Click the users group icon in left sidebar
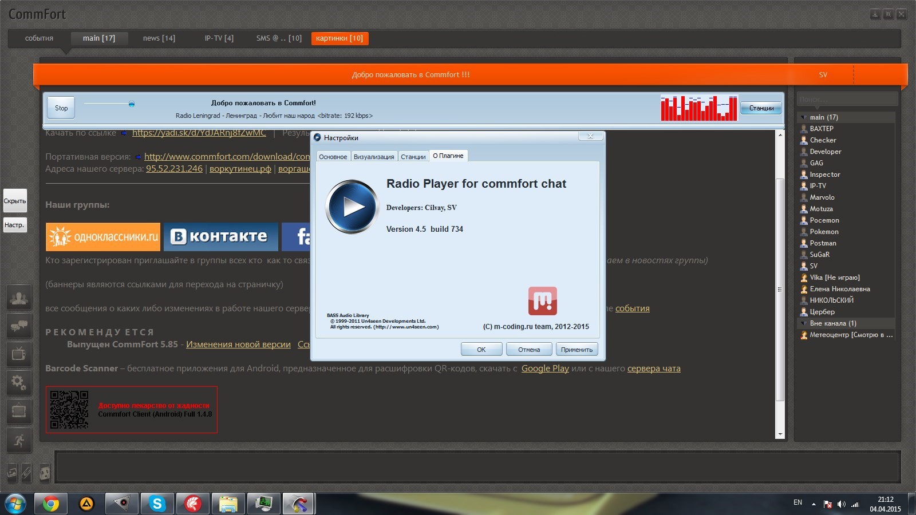 click(x=19, y=298)
